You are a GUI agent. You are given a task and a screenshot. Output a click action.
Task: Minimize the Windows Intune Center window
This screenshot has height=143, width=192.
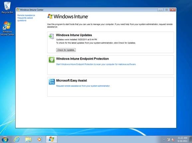pyautogui.click(x=160, y=10)
